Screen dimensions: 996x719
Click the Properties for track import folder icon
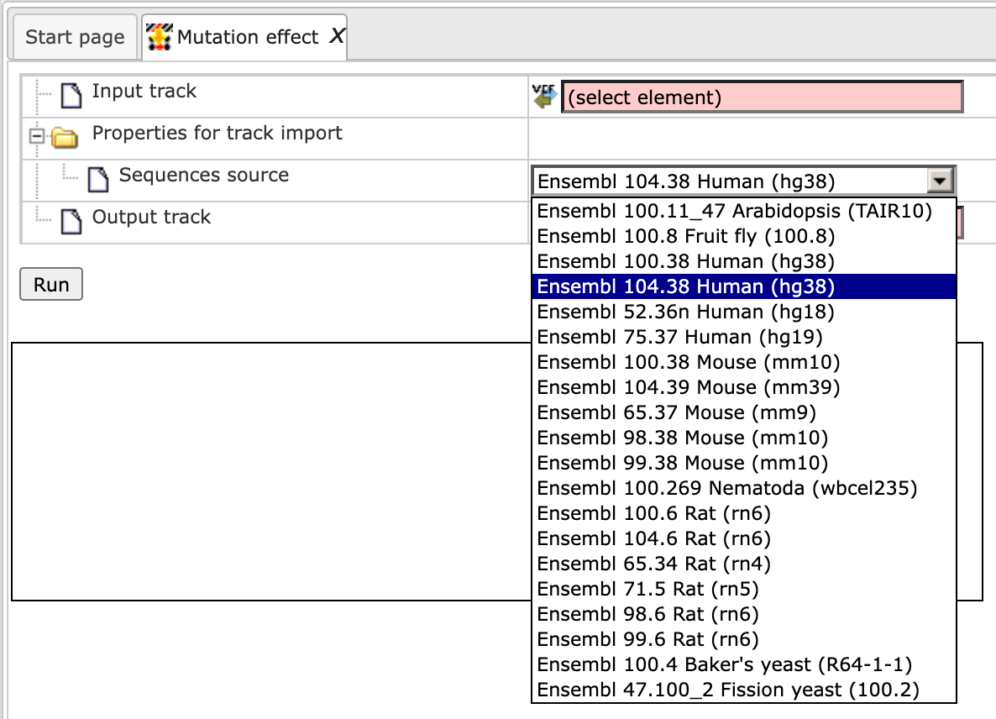coord(64,137)
